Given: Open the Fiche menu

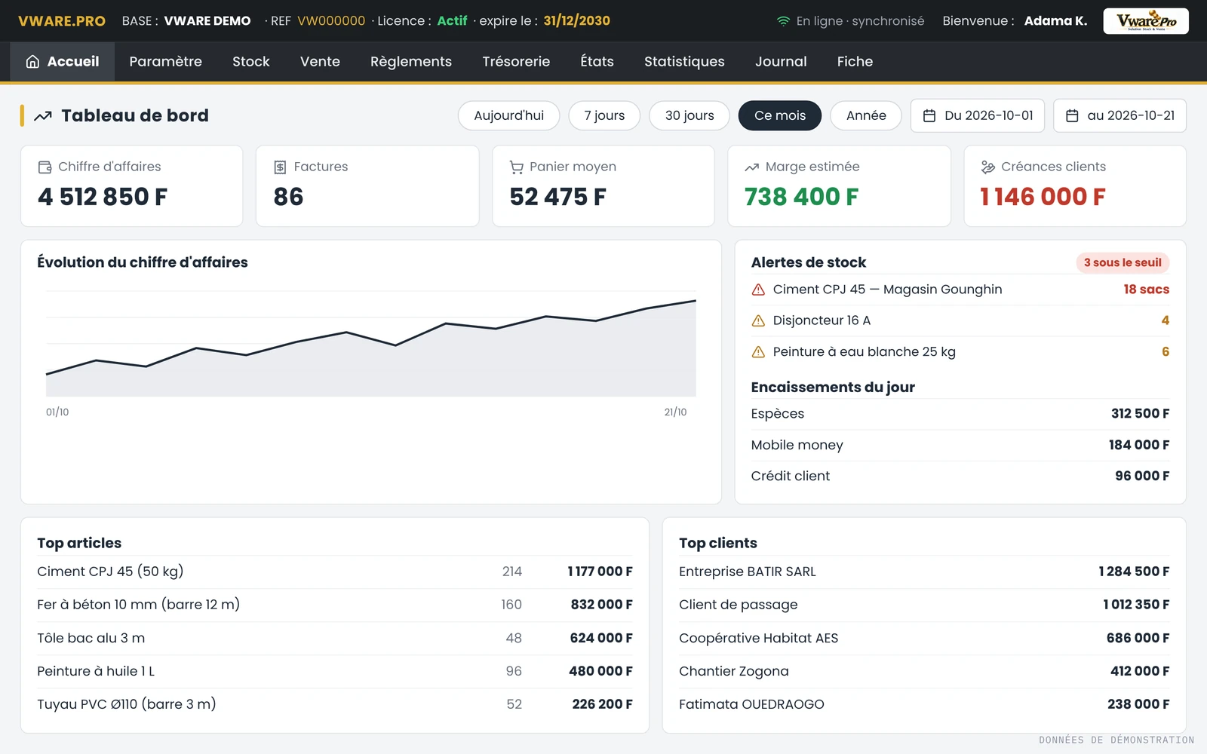Looking at the screenshot, I should click(855, 62).
